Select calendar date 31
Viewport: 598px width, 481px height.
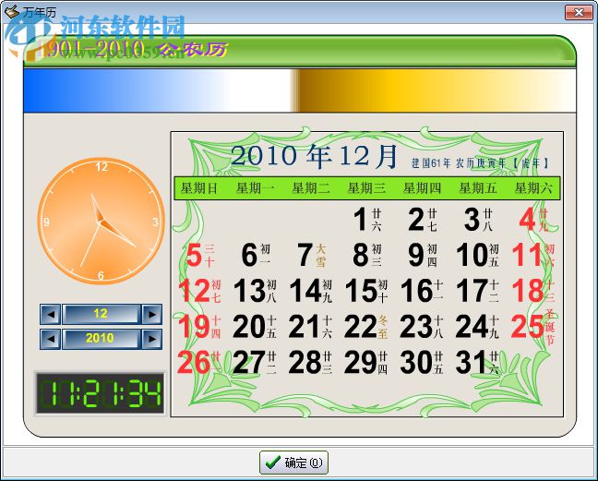click(x=477, y=362)
